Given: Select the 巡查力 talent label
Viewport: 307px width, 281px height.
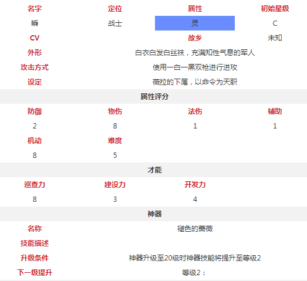Looking at the screenshot, I should [x=35, y=185].
